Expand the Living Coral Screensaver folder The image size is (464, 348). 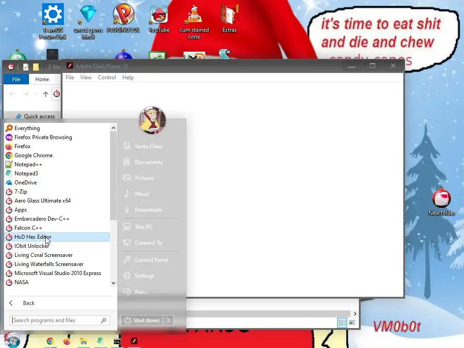(x=57, y=255)
